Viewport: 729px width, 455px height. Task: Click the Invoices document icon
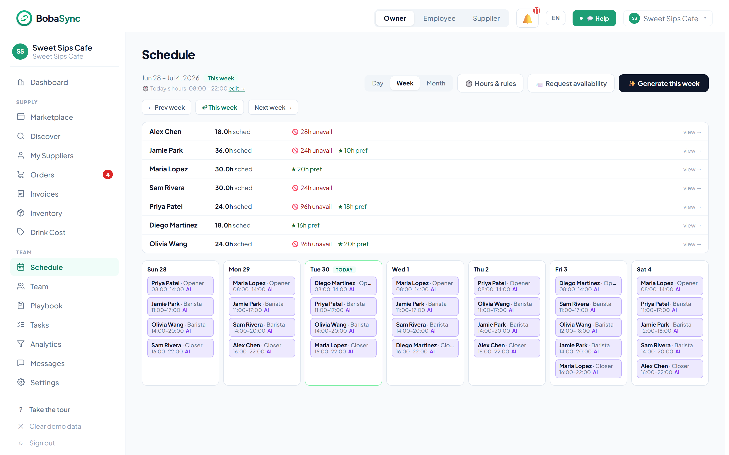[x=21, y=194]
